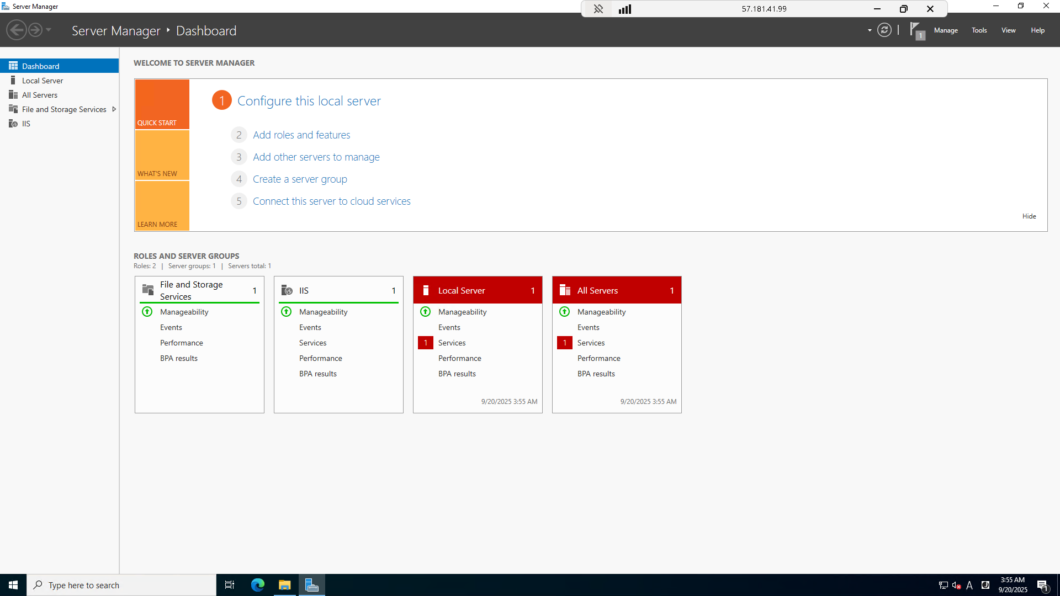Click Add roles and features link
Image resolution: width=1060 pixels, height=596 pixels.
301,135
